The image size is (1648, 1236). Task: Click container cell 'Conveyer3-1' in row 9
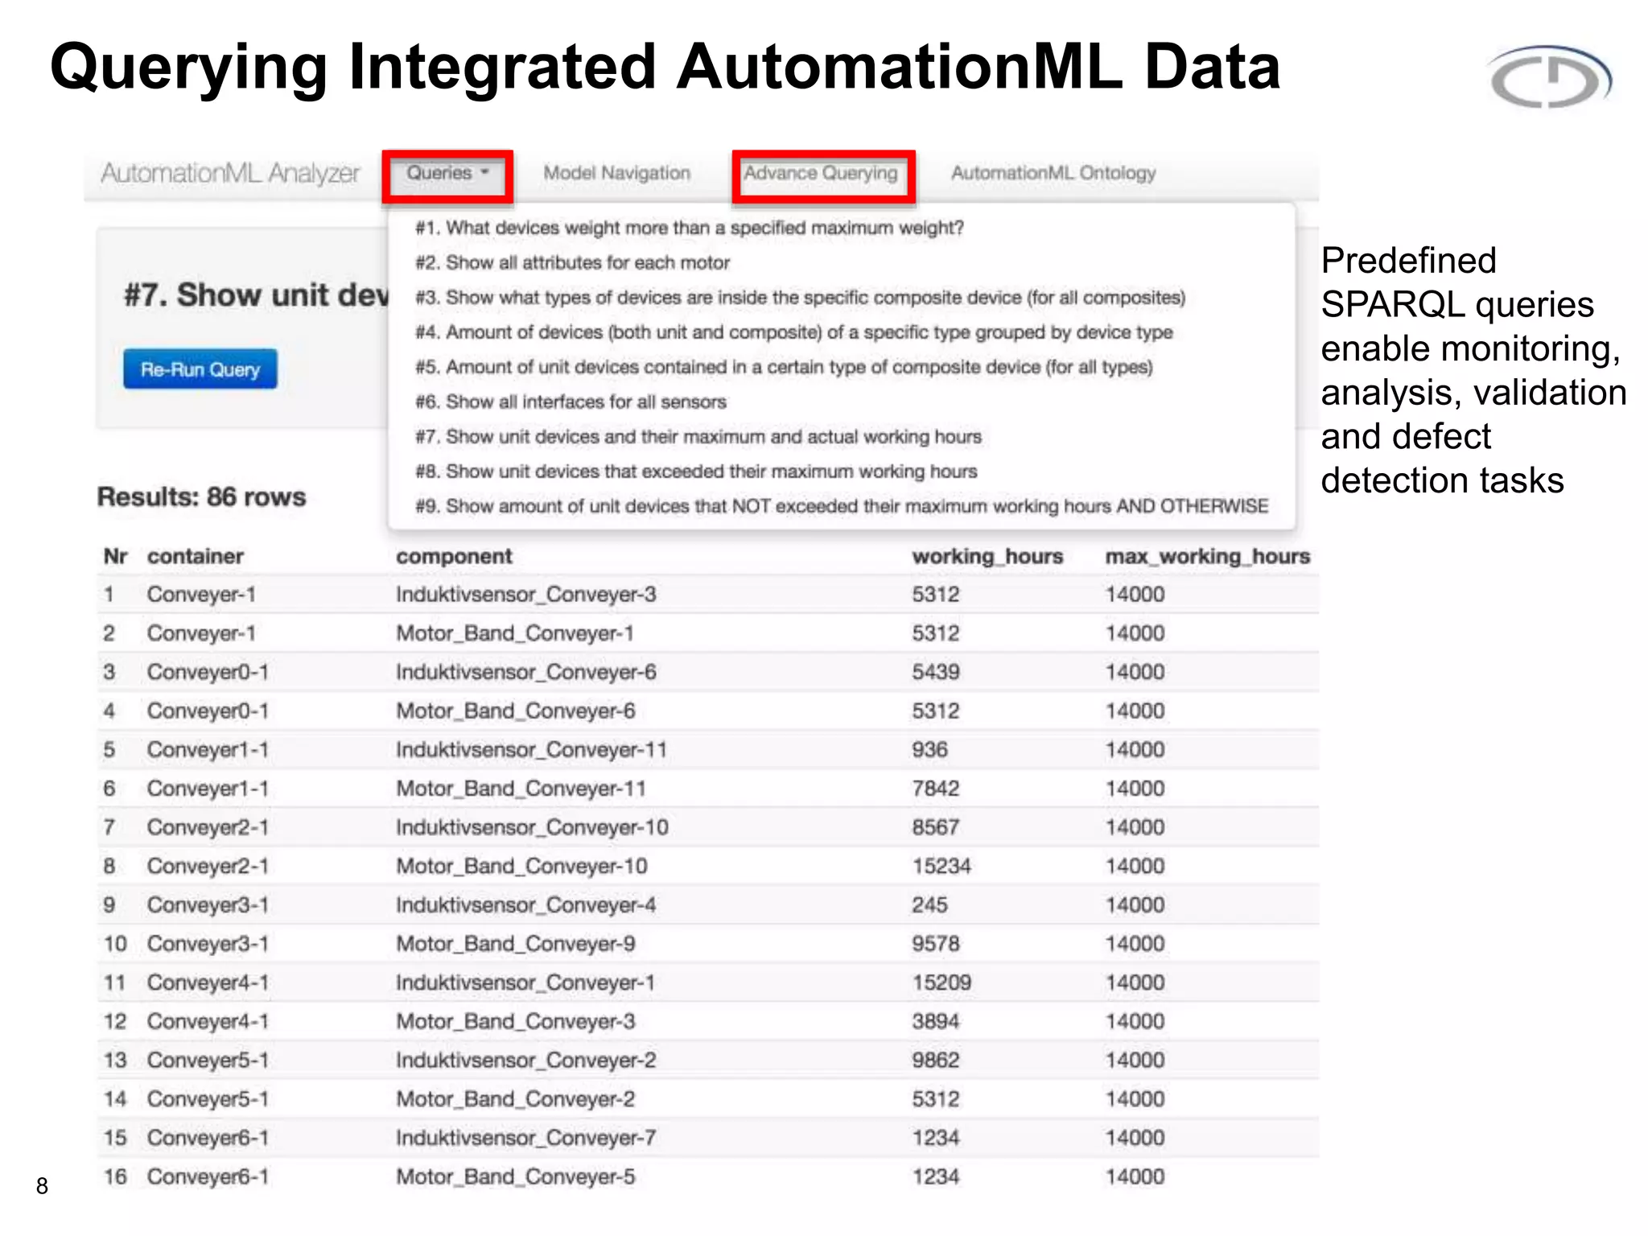[x=208, y=905]
